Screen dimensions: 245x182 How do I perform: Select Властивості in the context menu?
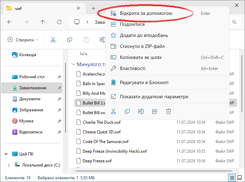coord(132,69)
